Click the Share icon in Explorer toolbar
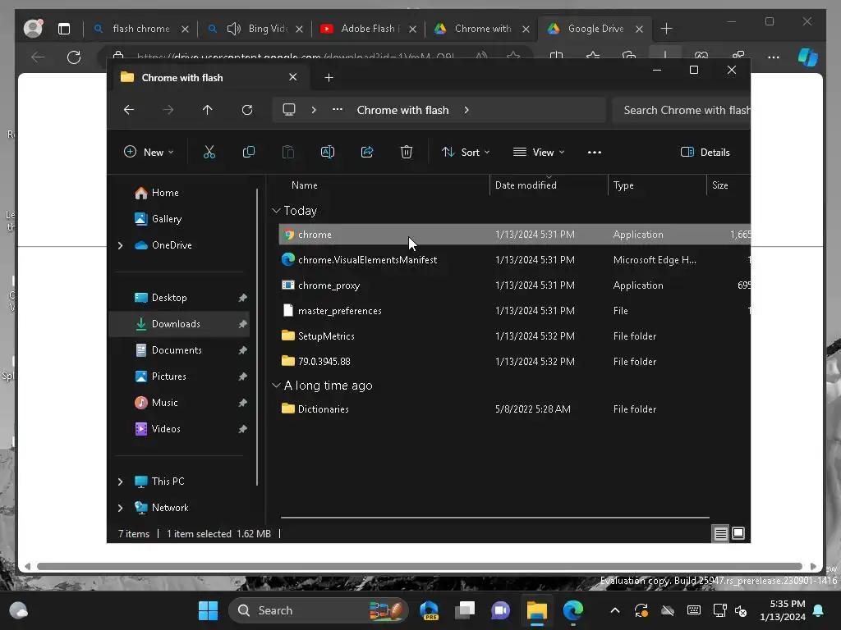The image size is (841, 630). pos(367,152)
